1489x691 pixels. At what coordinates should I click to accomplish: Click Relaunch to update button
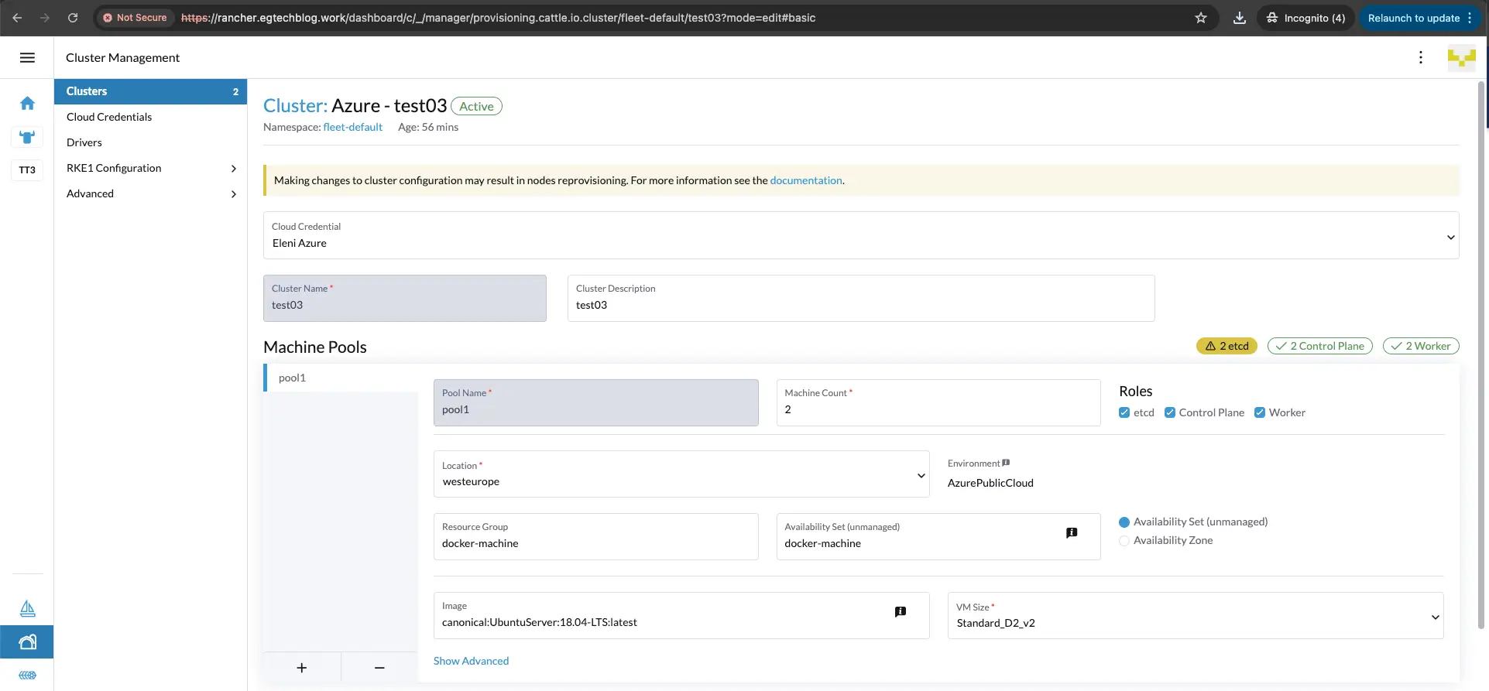1414,18
